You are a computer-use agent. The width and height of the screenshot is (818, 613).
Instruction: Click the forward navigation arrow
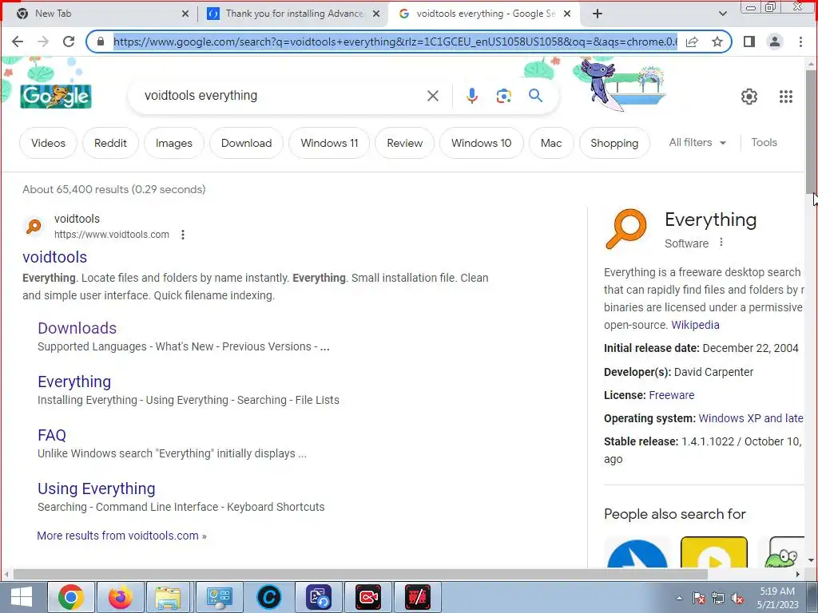(43, 42)
